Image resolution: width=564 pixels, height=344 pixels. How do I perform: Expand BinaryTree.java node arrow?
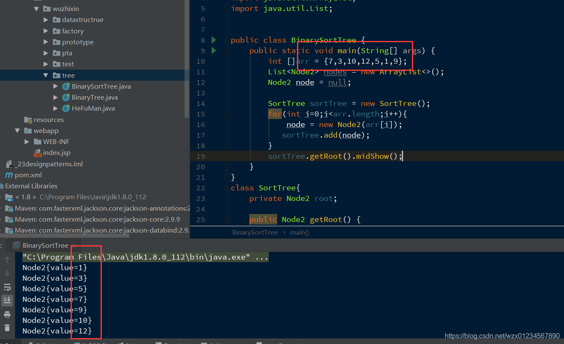tap(56, 98)
